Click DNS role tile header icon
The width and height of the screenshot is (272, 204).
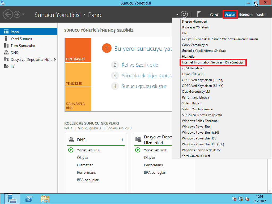(71, 140)
